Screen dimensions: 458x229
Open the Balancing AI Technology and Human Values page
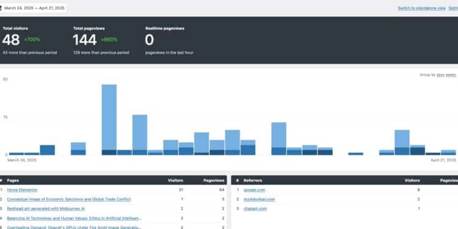[75, 218]
